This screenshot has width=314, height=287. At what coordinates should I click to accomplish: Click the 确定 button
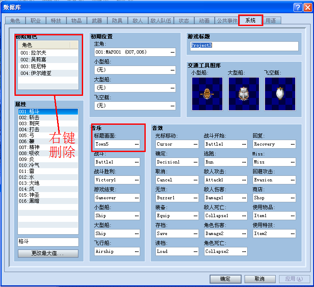point(225,279)
